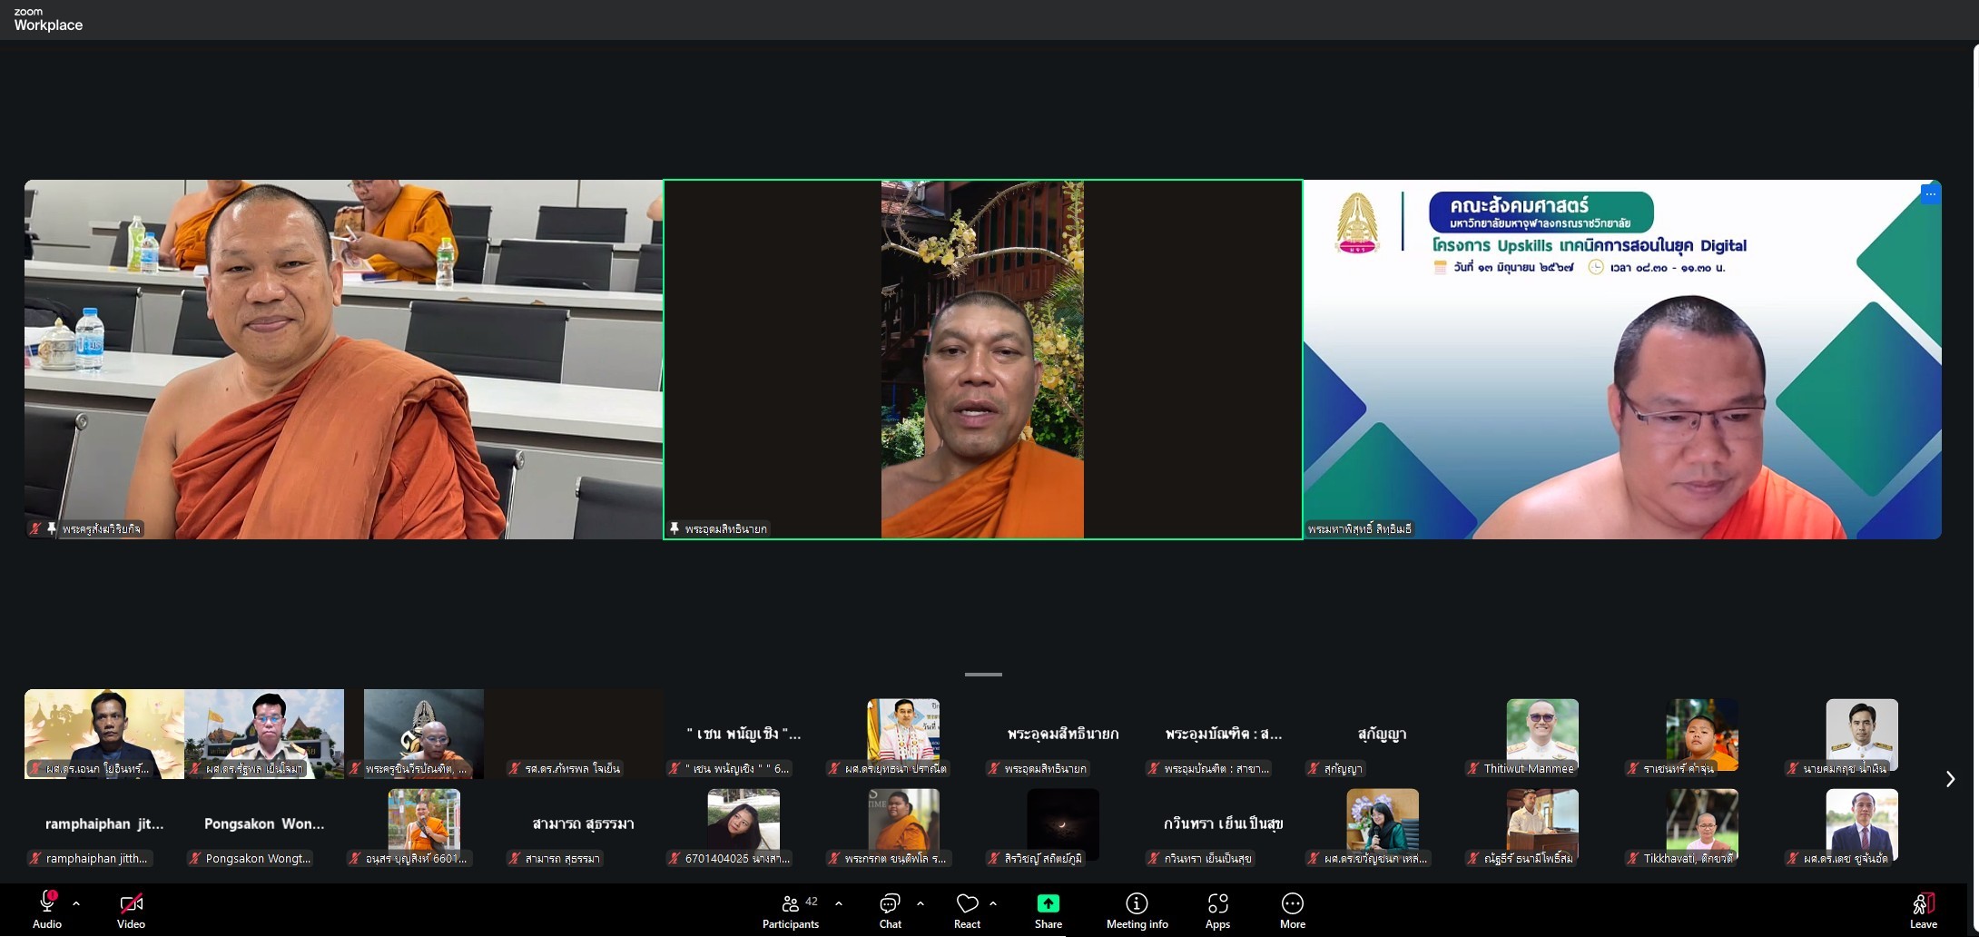The image size is (1979, 937).
Task: Expand the arrow next to React
Action: point(993,903)
